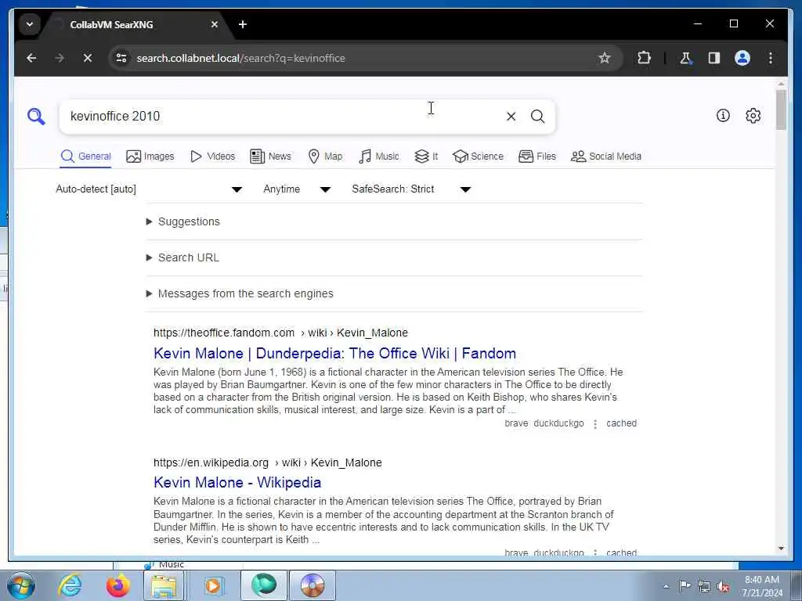Open Kevin Malone Dunderpedia Fandom result

coord(334,353)
